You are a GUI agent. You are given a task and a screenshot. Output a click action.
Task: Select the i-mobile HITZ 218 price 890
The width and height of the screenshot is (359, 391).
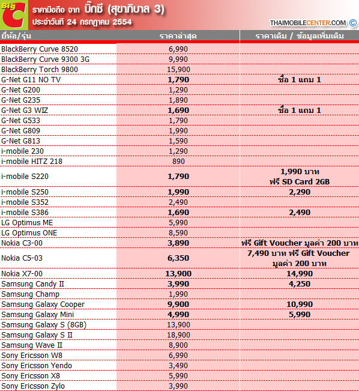coord(178,162)
